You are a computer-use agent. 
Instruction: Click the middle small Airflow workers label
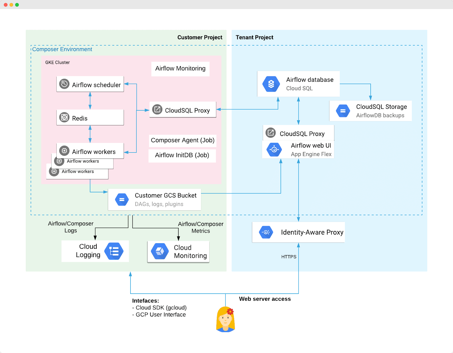point(83,161)
